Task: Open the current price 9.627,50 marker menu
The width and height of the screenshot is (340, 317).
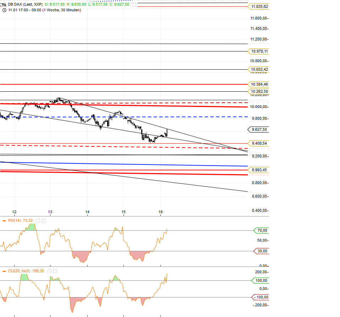Action: 259,129
